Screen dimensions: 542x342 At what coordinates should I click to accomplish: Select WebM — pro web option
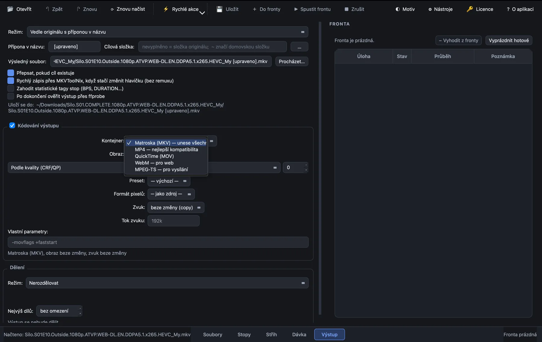166,163
